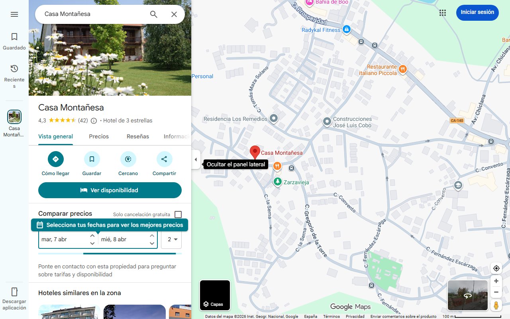The width and height of the screenshot is (510, 319).
Task: Increase check-in date mar, 7 abr arrow
Action: point(92,236)
